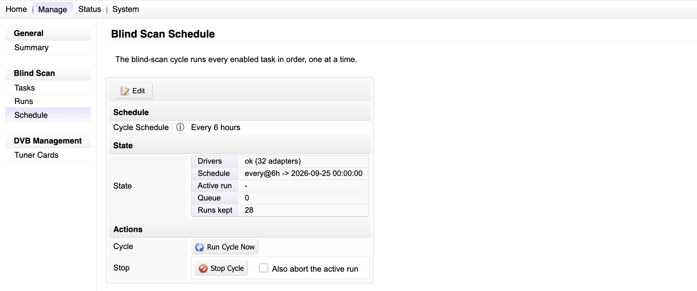Viewport: 697px width, 291px height.
Task: Click the Every 6 hours value
Action: 216,127
